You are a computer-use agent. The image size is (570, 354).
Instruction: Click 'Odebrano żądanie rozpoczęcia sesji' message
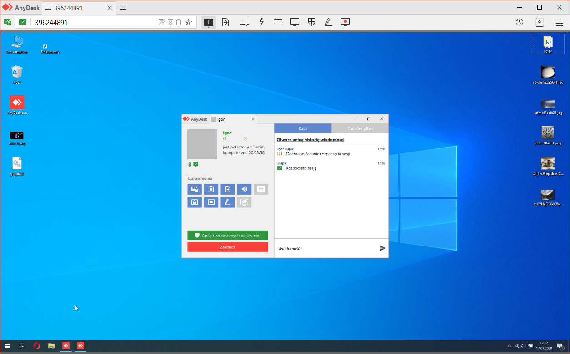(318, 154)
